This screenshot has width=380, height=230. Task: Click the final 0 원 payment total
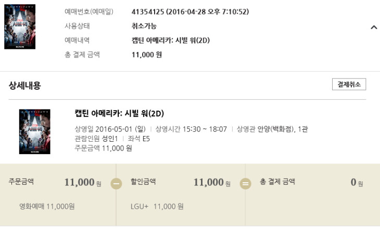coord(357,183)
